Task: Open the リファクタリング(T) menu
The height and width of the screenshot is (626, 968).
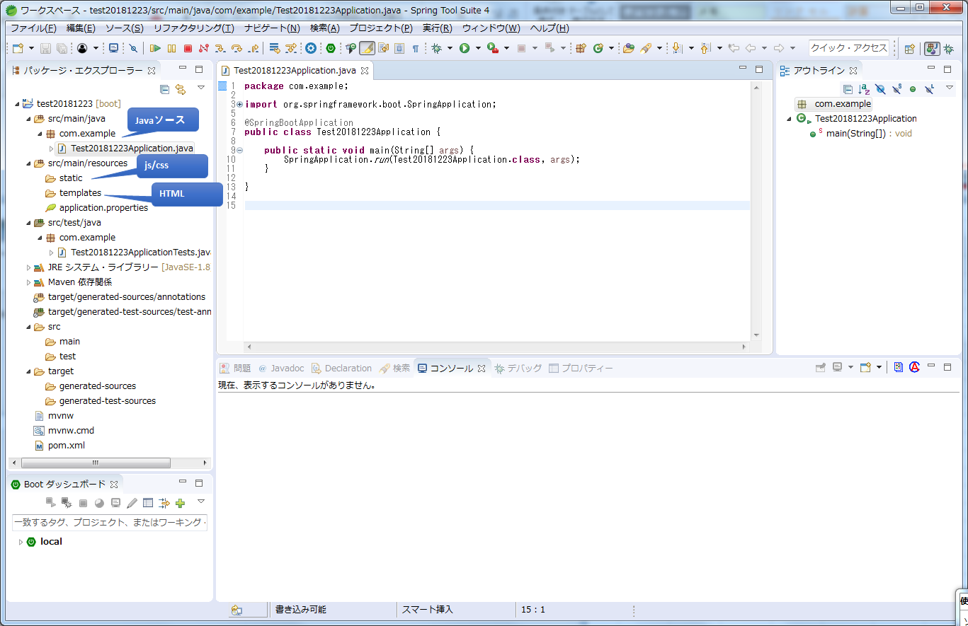Action: click(193, 28)
